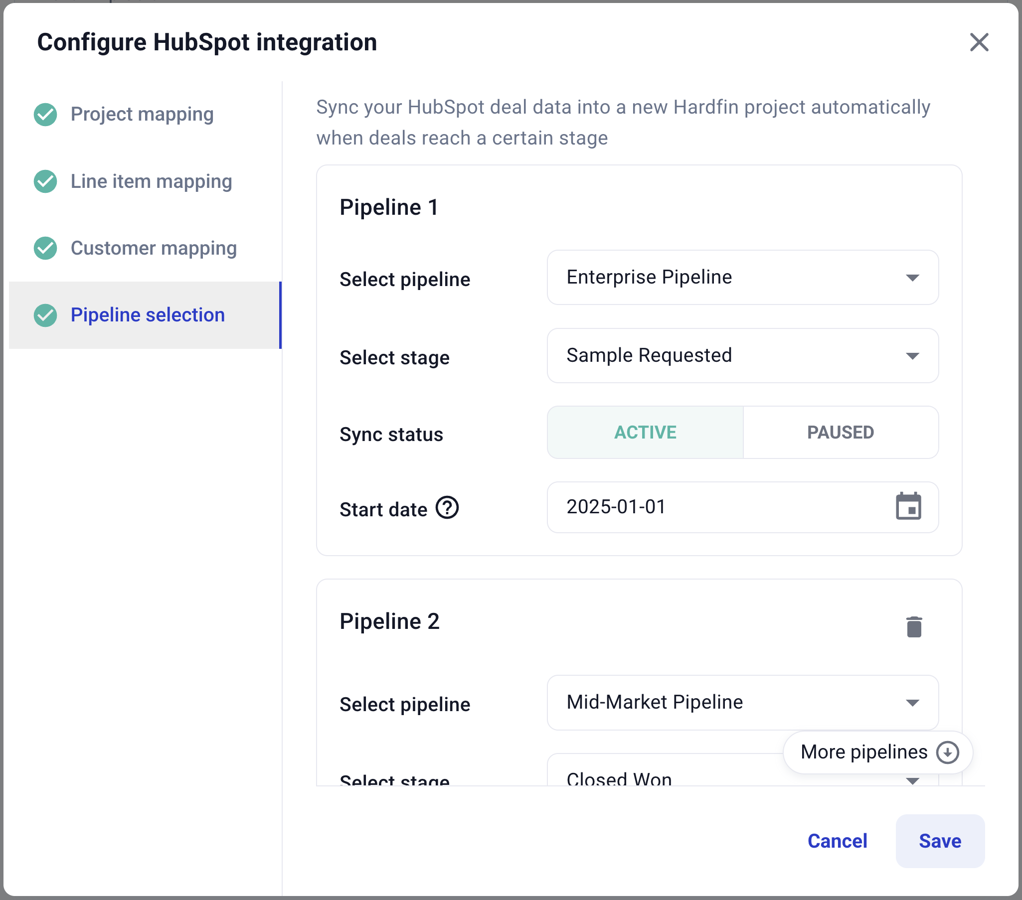Open the Enterprise Pipeline dropdown

[x=742, y=278]
